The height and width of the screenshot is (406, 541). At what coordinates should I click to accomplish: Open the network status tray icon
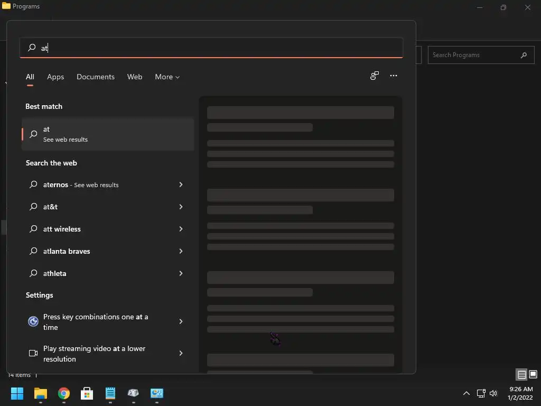click(481, 393)
